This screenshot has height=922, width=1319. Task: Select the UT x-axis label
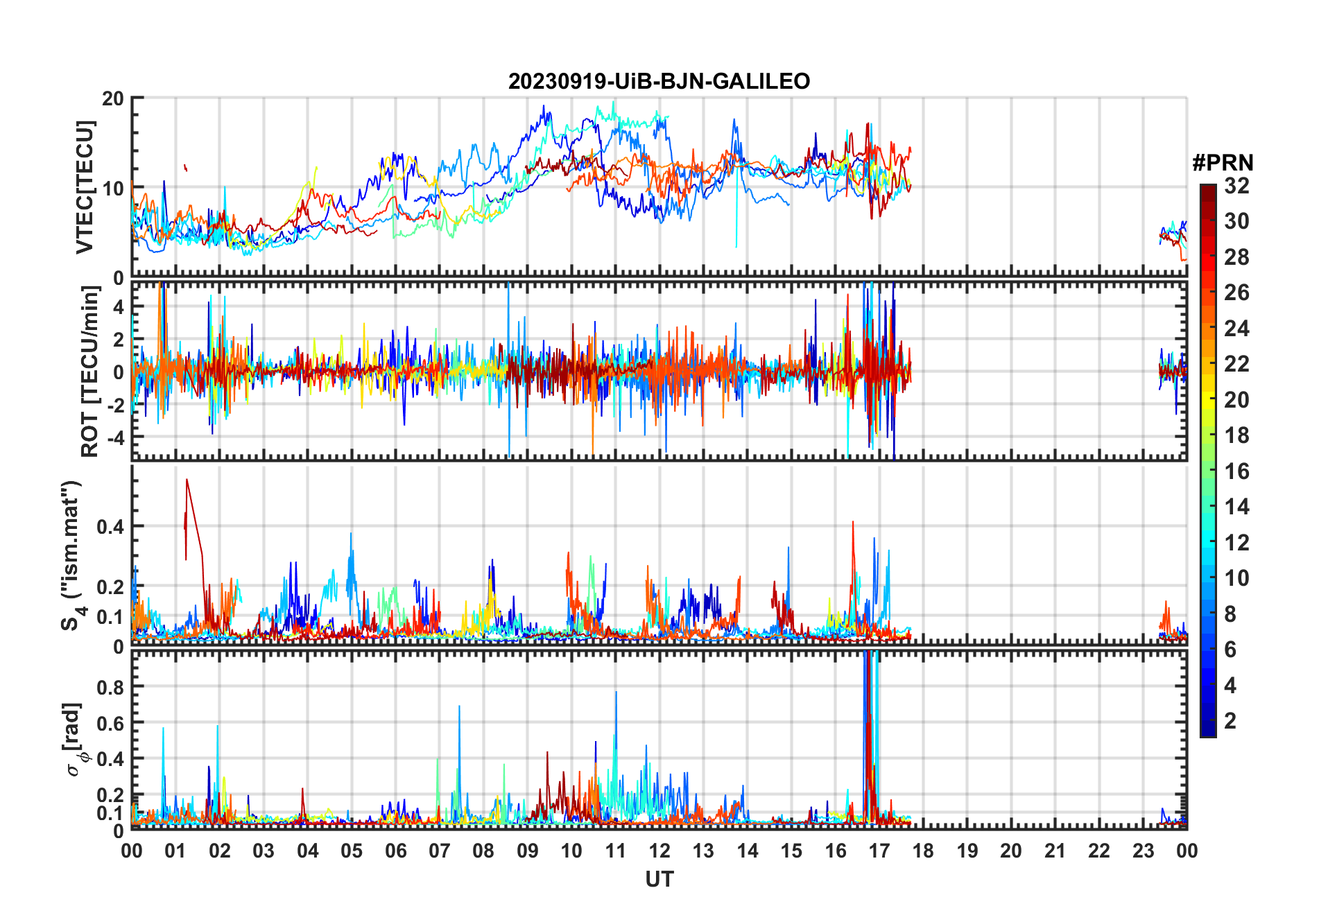coord(659,879)
